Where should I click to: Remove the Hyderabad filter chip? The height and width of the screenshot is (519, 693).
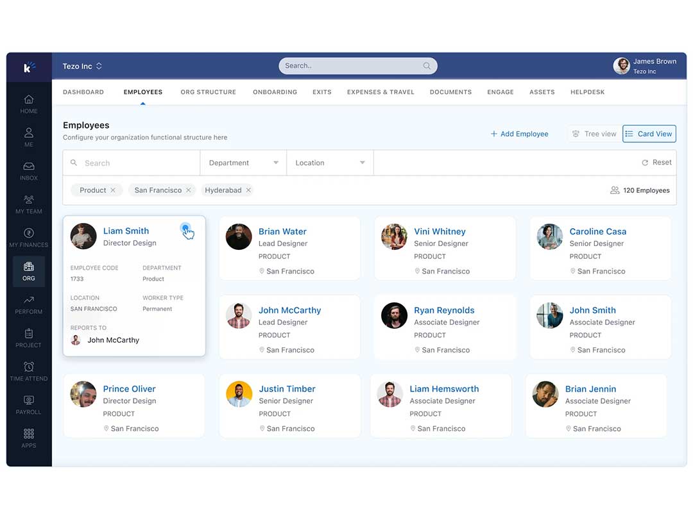(x=248, y=190)
